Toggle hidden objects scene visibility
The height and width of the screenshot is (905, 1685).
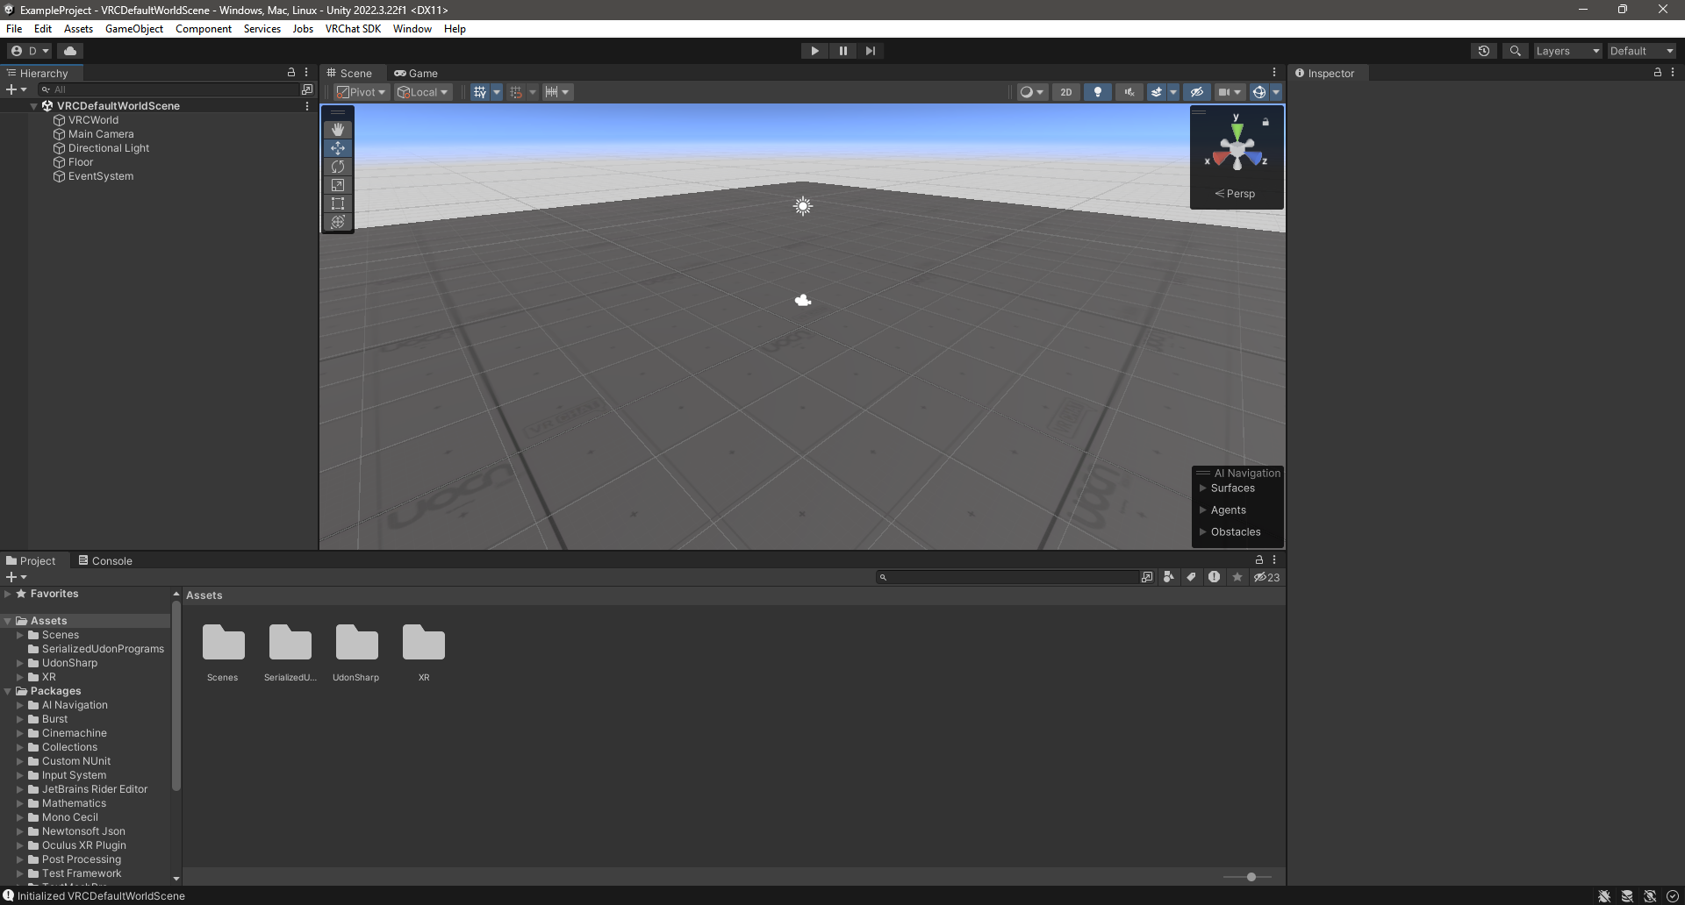[1197, 92]
